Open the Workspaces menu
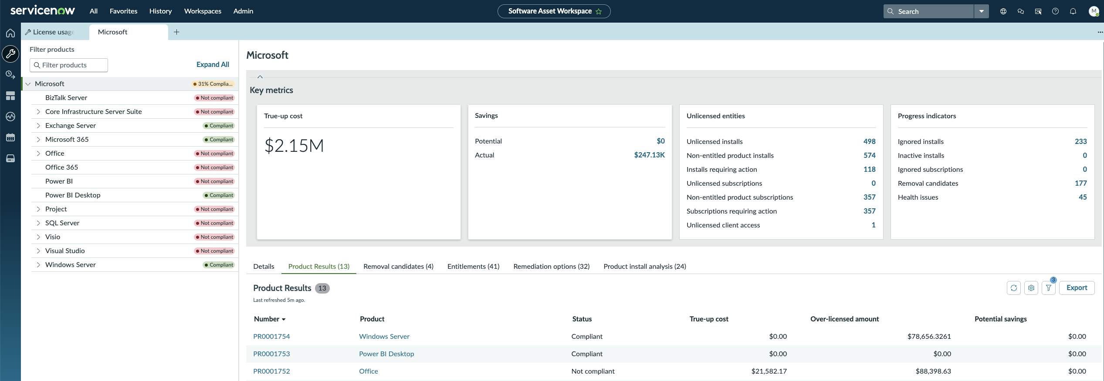The height and width of the screenshot is (381, 1104). click(x=203, y=11)
